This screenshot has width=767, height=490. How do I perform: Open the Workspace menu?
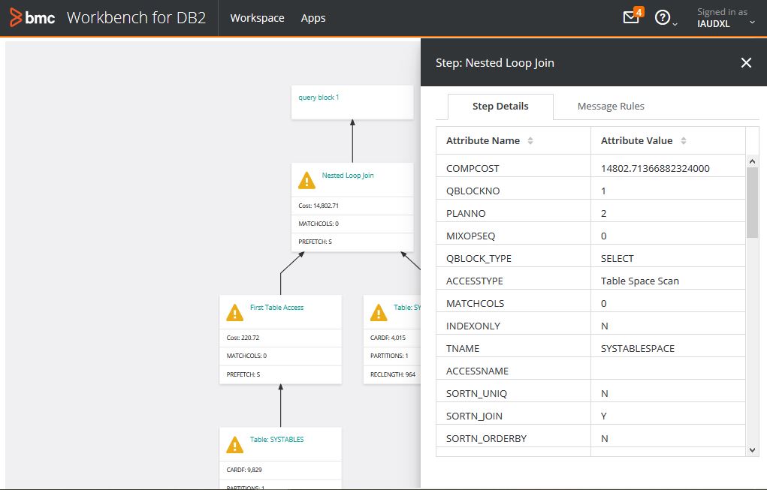[x=258, y=18]
